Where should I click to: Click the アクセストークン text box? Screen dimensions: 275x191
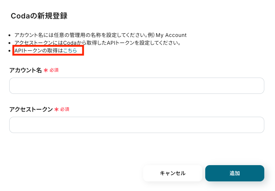point(137,125)
